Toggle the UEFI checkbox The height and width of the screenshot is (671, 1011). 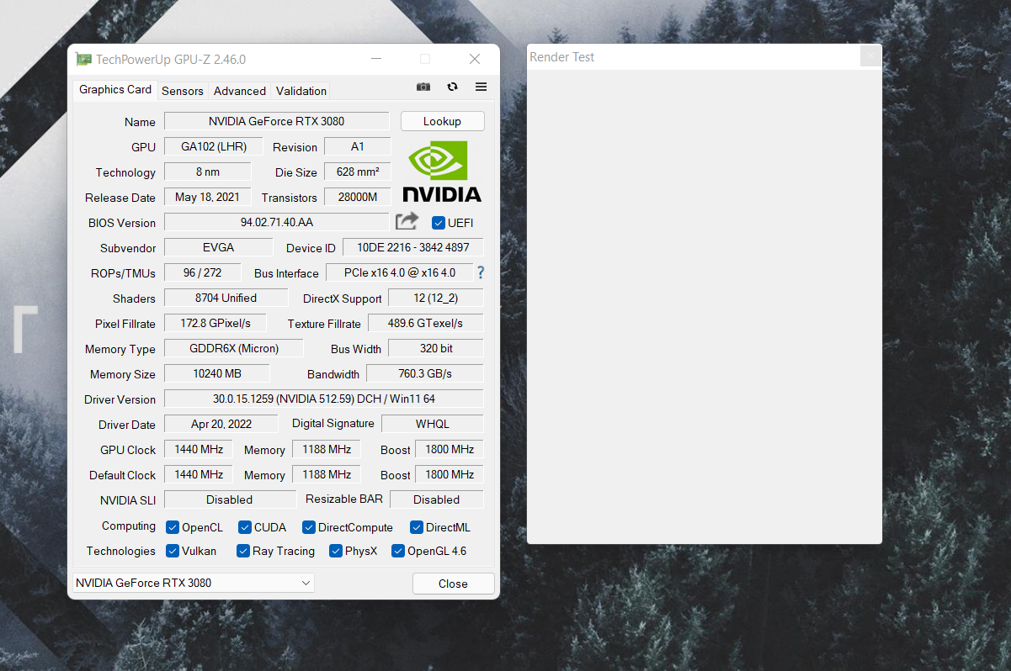point(438,223)
